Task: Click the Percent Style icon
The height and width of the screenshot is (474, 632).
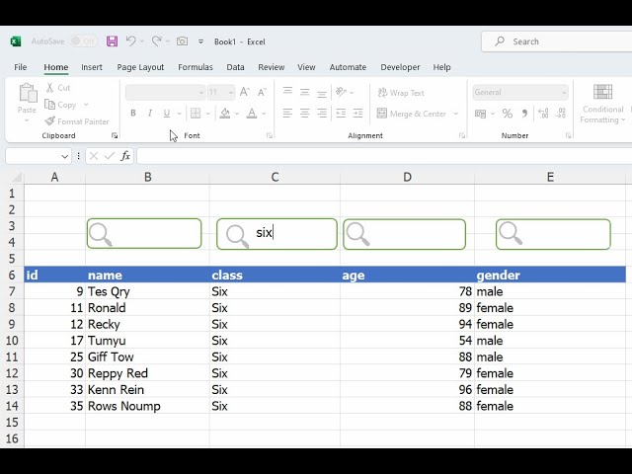Action: point(508,114)
